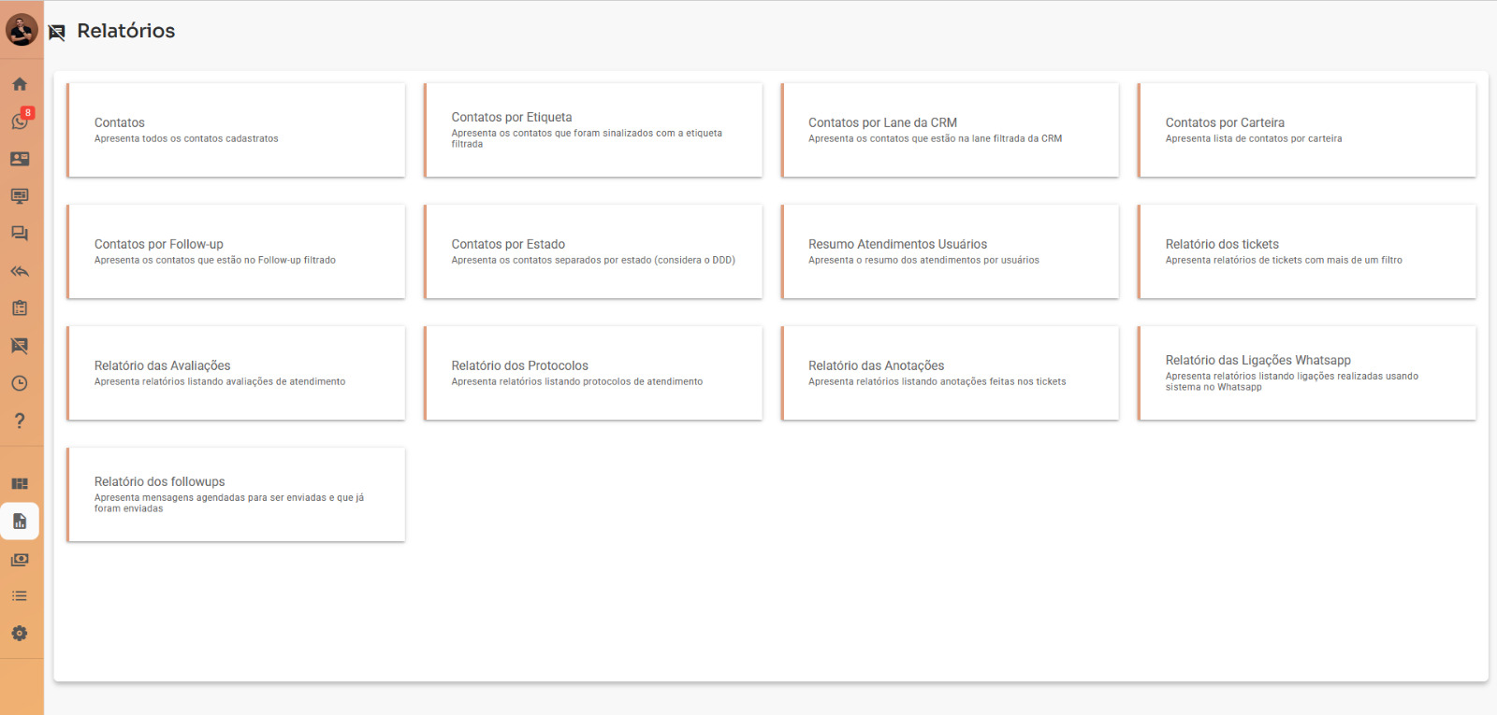The image size is (1497, 715).
Task: Click the reply-all arrows icon in sidebar
Action: point(20,271)
